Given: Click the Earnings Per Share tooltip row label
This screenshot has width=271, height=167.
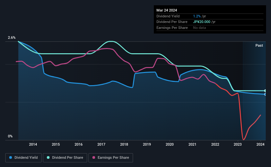Looking at the screenshot, I should tap(172, 28).
